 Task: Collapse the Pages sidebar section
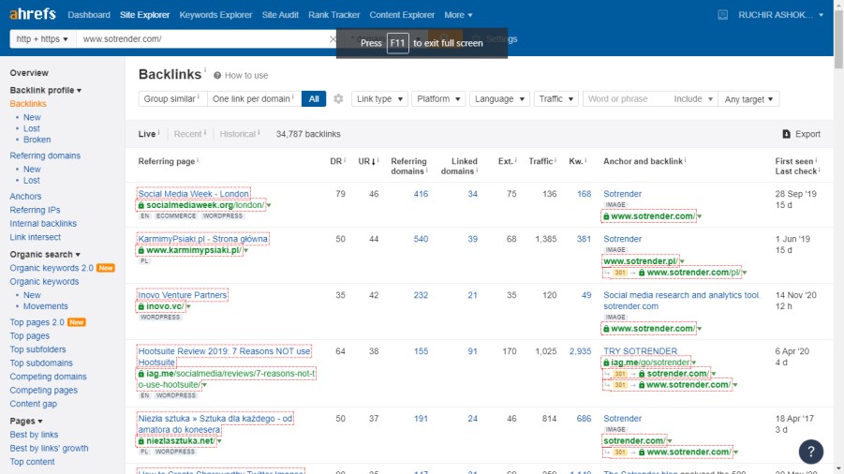pos(26,421)
